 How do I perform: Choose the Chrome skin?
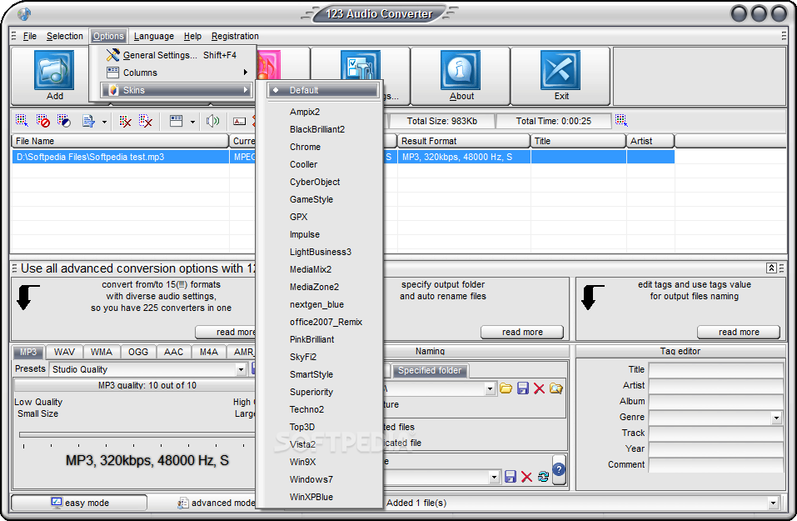(x=305, y=147)
